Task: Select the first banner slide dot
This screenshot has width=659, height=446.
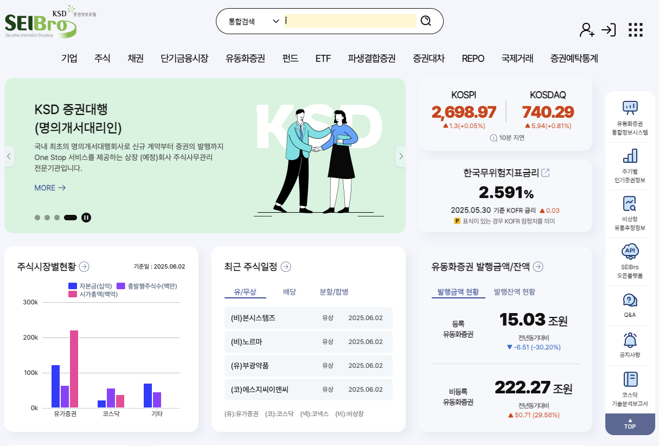Action: click(x=37, y=218)
